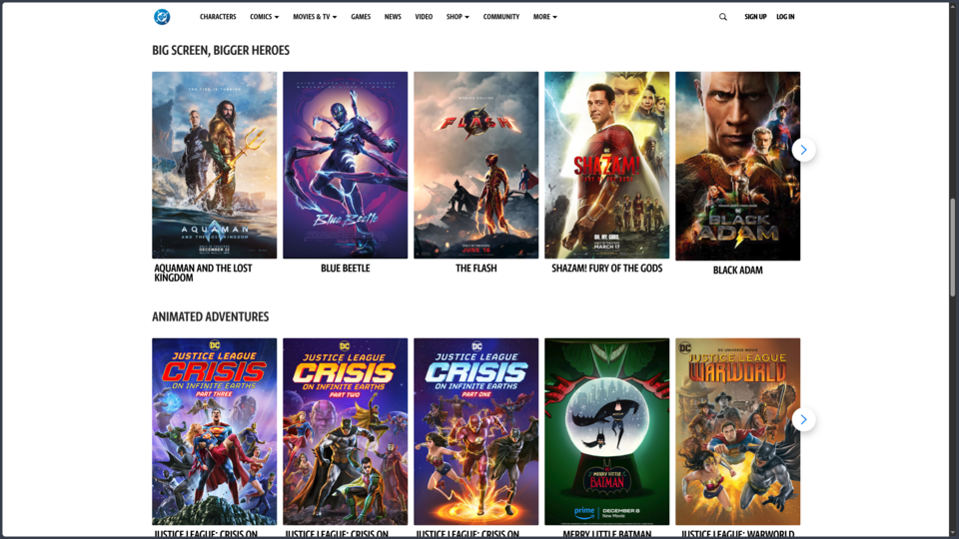
Task: Click the page vertical scrollbar thumb
Action: (952, 249)
